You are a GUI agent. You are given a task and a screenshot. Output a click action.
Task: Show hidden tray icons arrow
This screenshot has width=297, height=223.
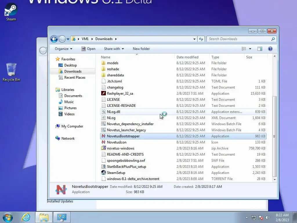point(247,217)
